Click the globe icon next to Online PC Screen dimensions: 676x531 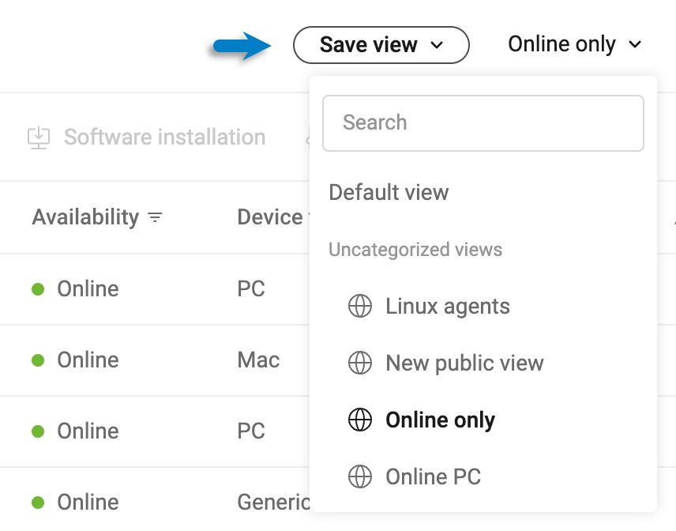[x=361, y=476]
